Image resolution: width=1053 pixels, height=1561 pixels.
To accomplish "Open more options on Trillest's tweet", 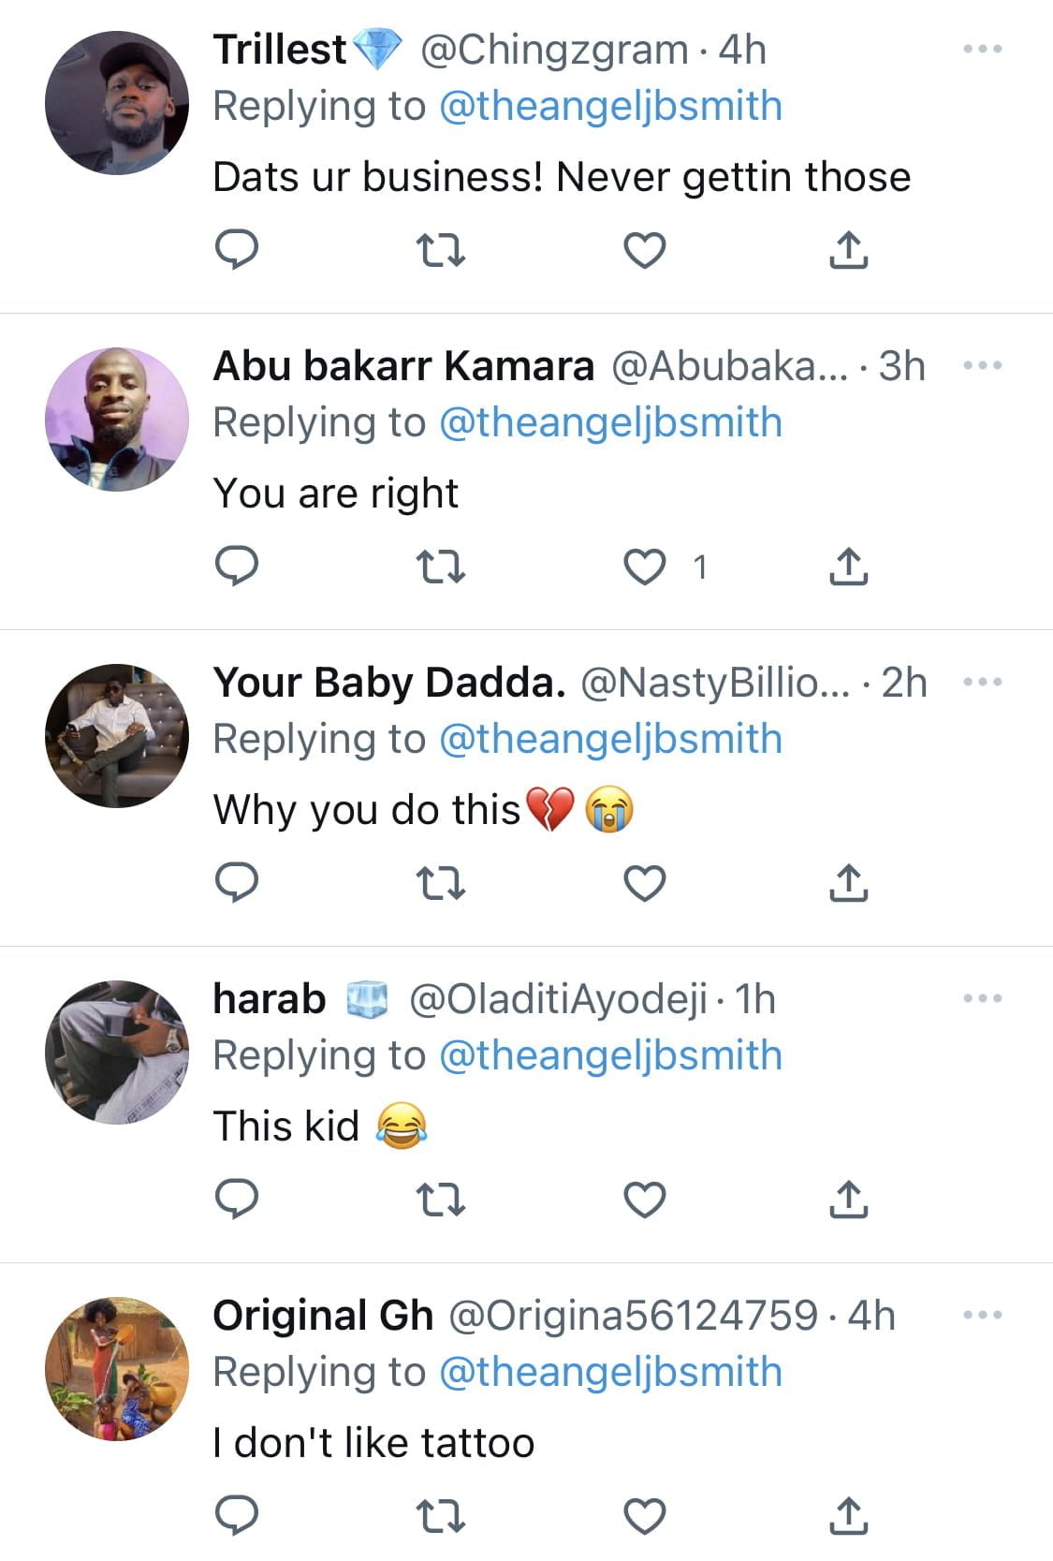I will coord(983,49).
